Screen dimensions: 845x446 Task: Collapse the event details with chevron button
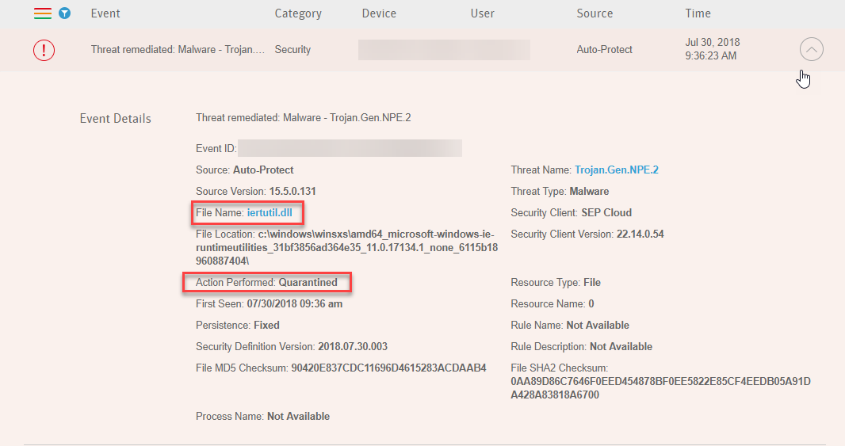(x=812, y=50)
